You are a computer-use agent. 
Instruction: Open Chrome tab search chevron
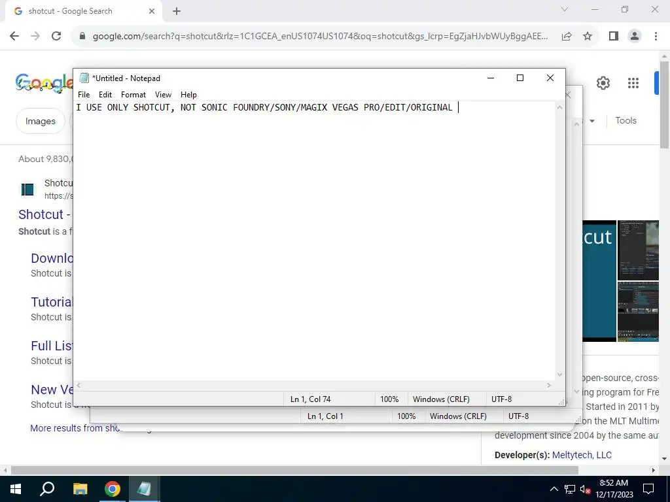[565, 9]
